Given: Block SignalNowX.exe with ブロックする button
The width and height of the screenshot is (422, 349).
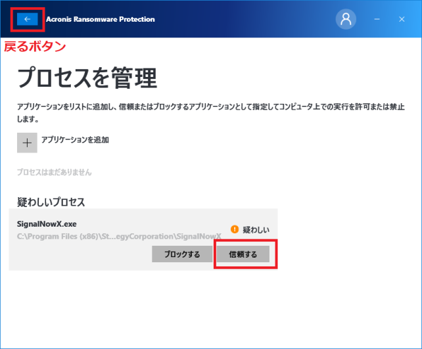Looking at the screenshot, I should click(x=182, y=254).
